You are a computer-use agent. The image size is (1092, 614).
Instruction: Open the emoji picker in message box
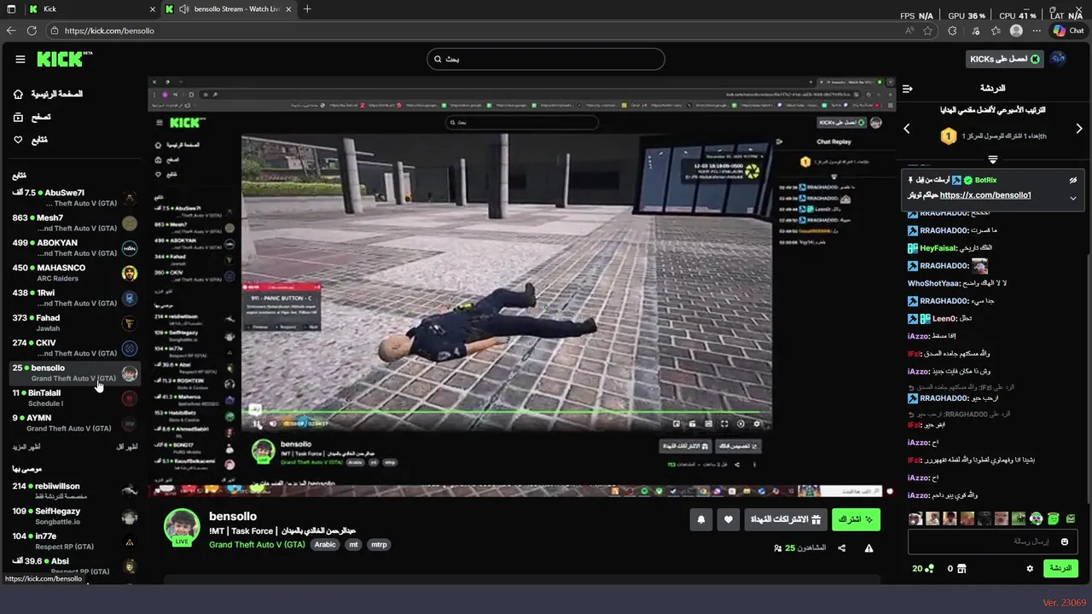[1065, 542]
